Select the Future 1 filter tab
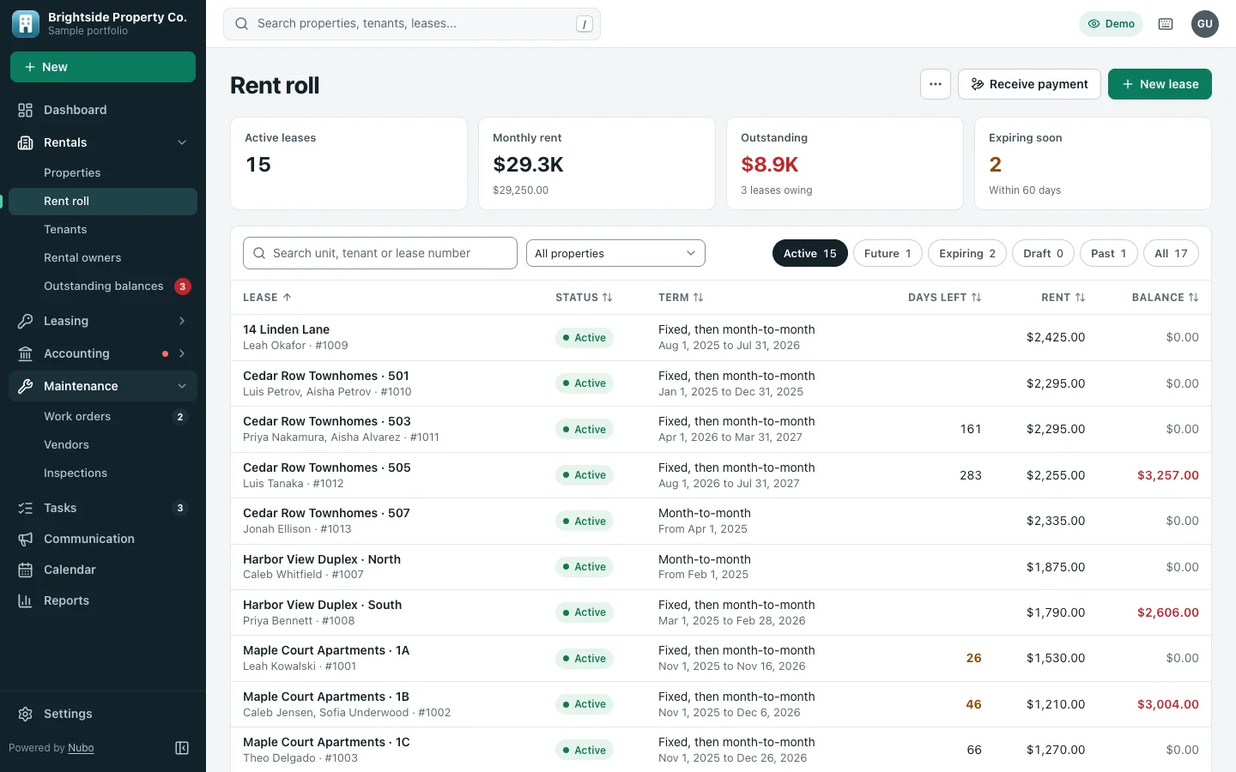The height and width of the screenshot is (772, 1236). point(888,253)
